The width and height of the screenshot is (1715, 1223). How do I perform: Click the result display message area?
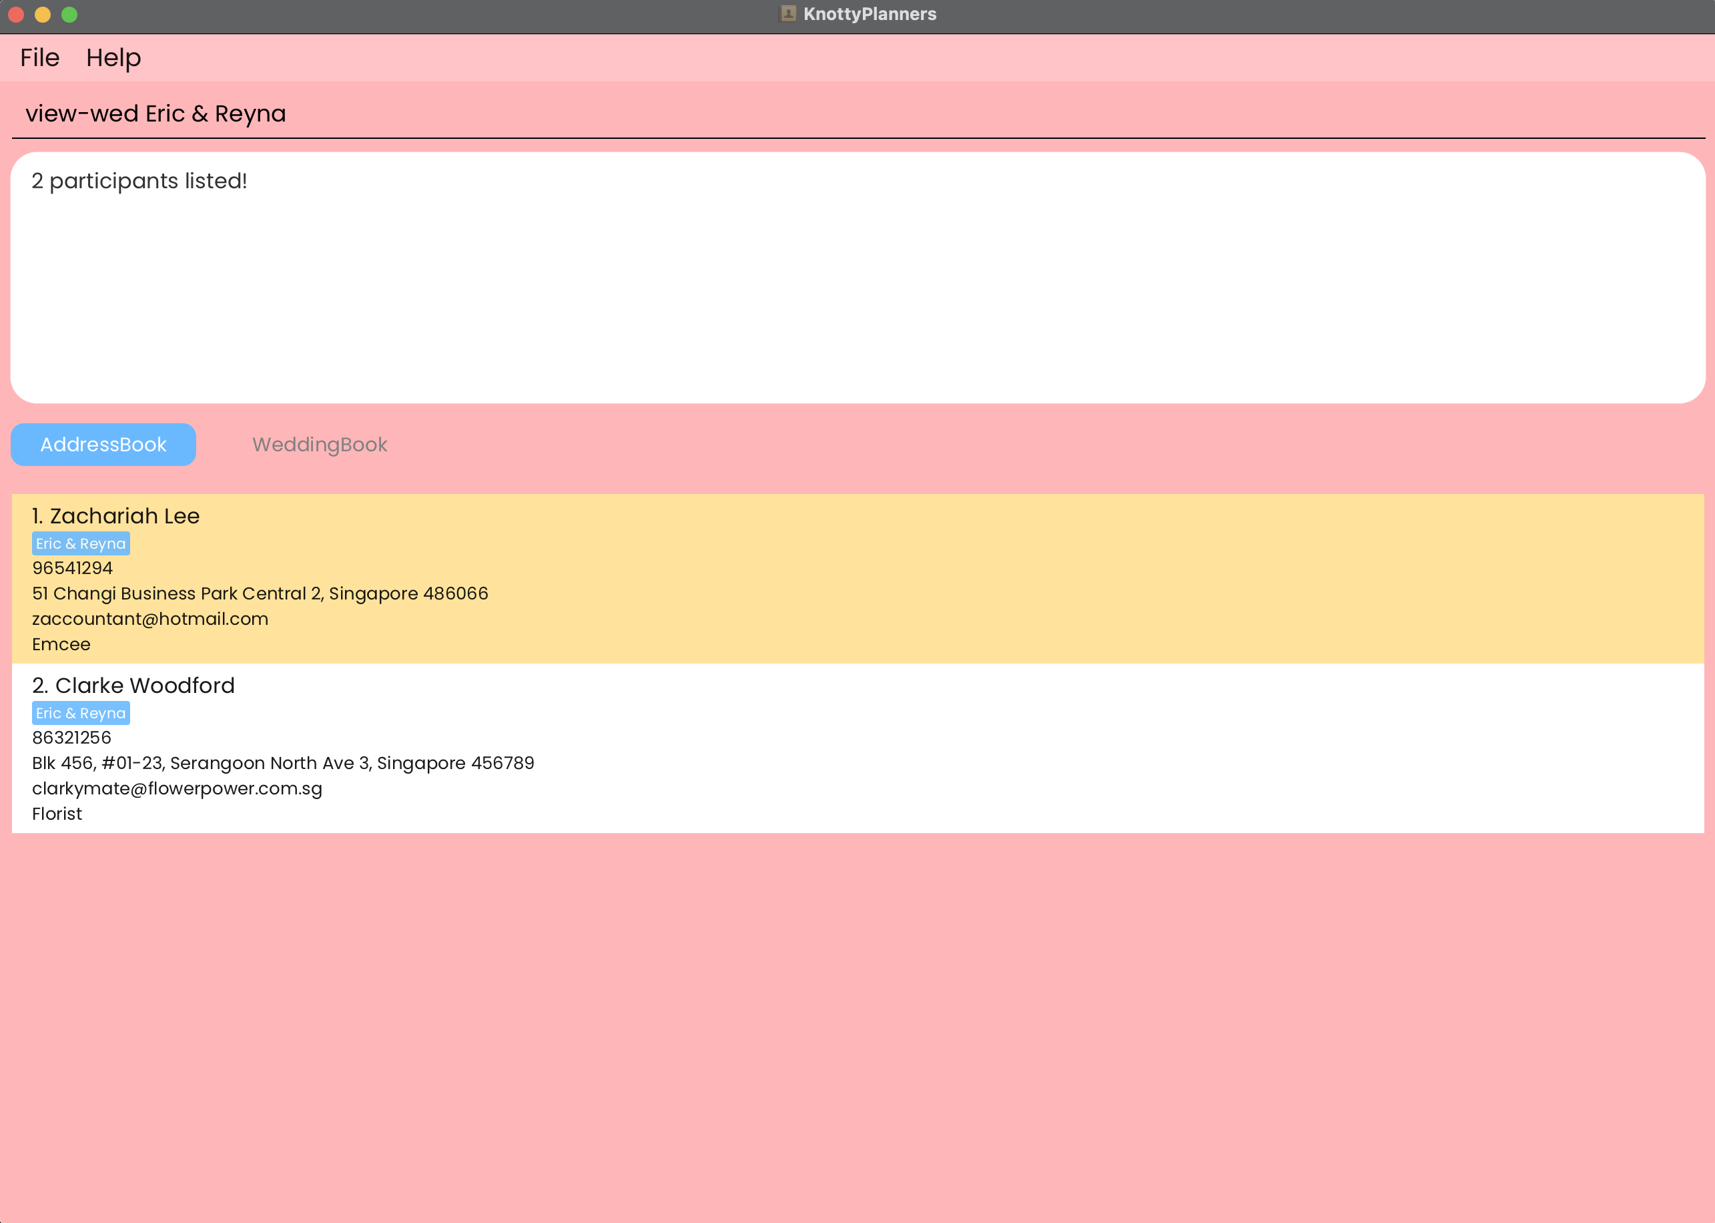857,277
